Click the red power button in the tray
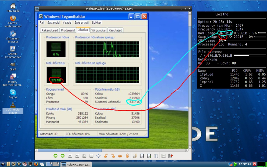 pos(255,164)
